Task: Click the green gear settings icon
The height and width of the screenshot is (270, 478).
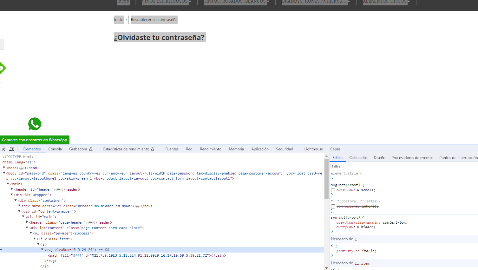Action: tap(2, 68)
